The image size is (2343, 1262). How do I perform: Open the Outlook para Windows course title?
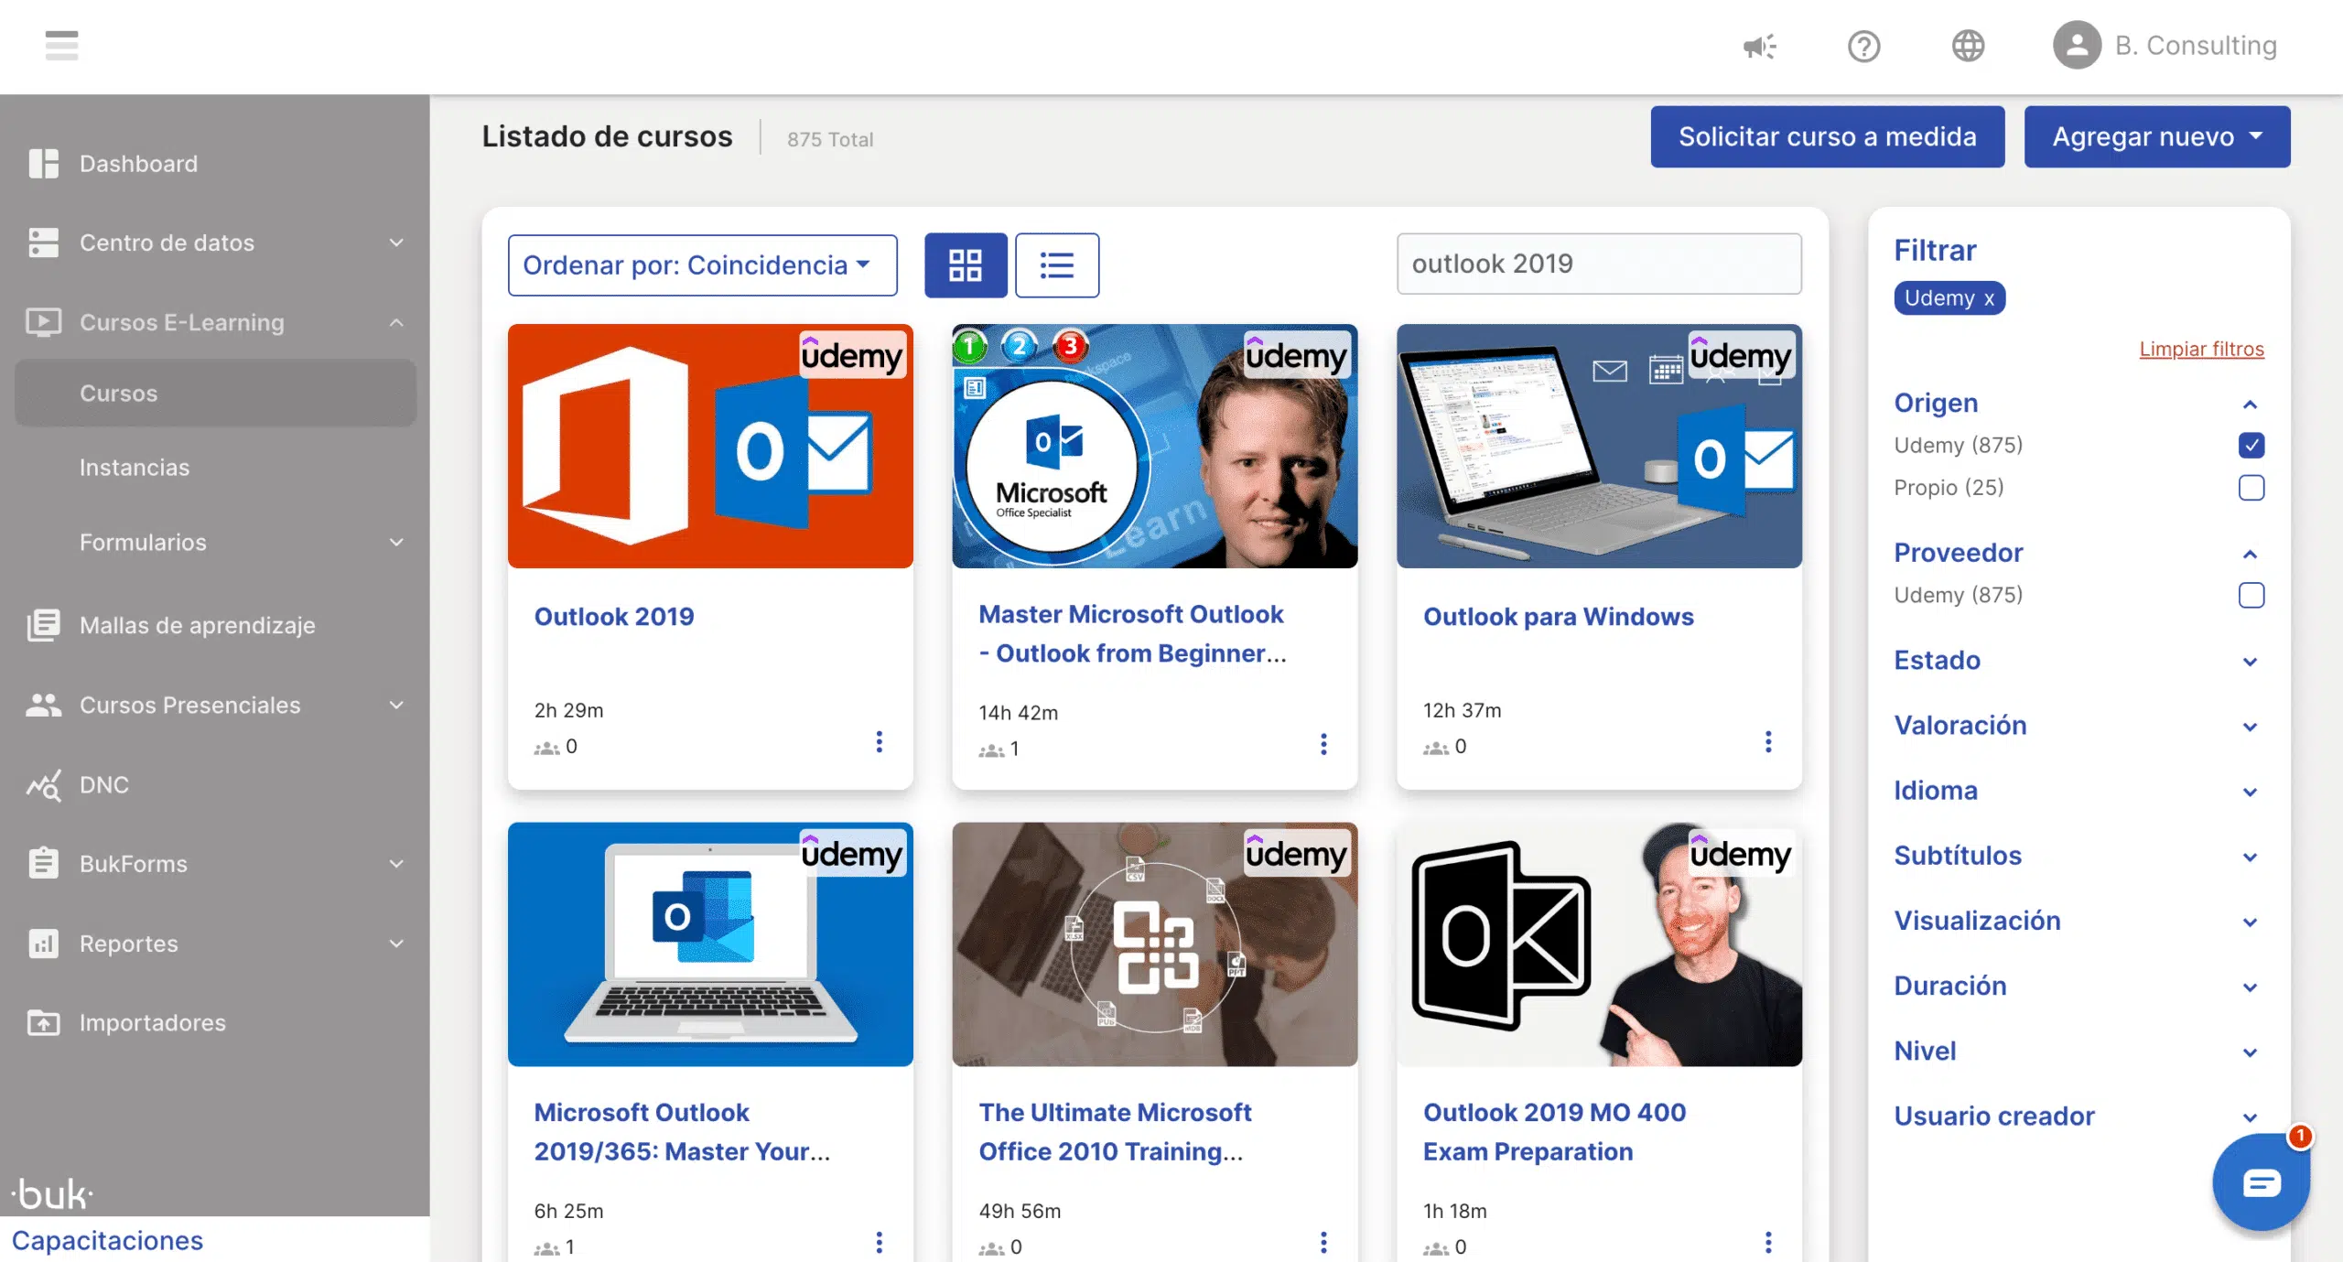[x=1558, y=617]
